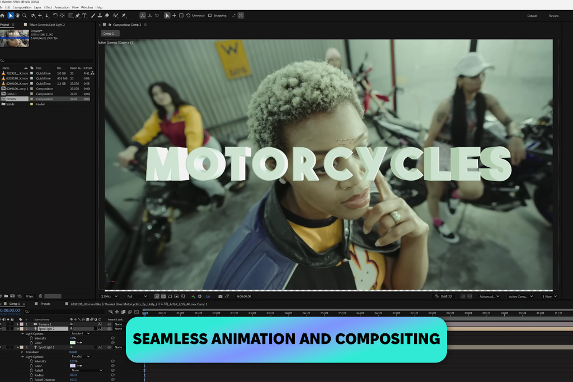Select the Eraser tool
Viewport: 573px width, 382px height.
pos(107,16)
